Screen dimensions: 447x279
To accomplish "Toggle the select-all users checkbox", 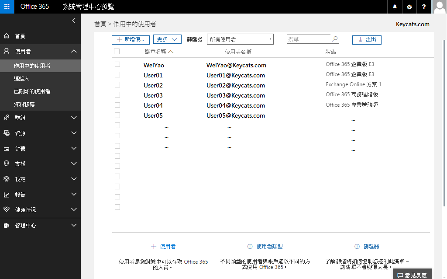I will click(117, 52).
